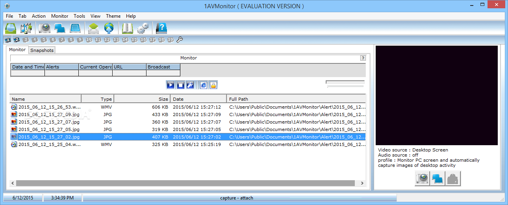The height and width of the screenshot is (205, 508).
Task: Open monitor settings with blue wrench button
Action: point(190,85)
